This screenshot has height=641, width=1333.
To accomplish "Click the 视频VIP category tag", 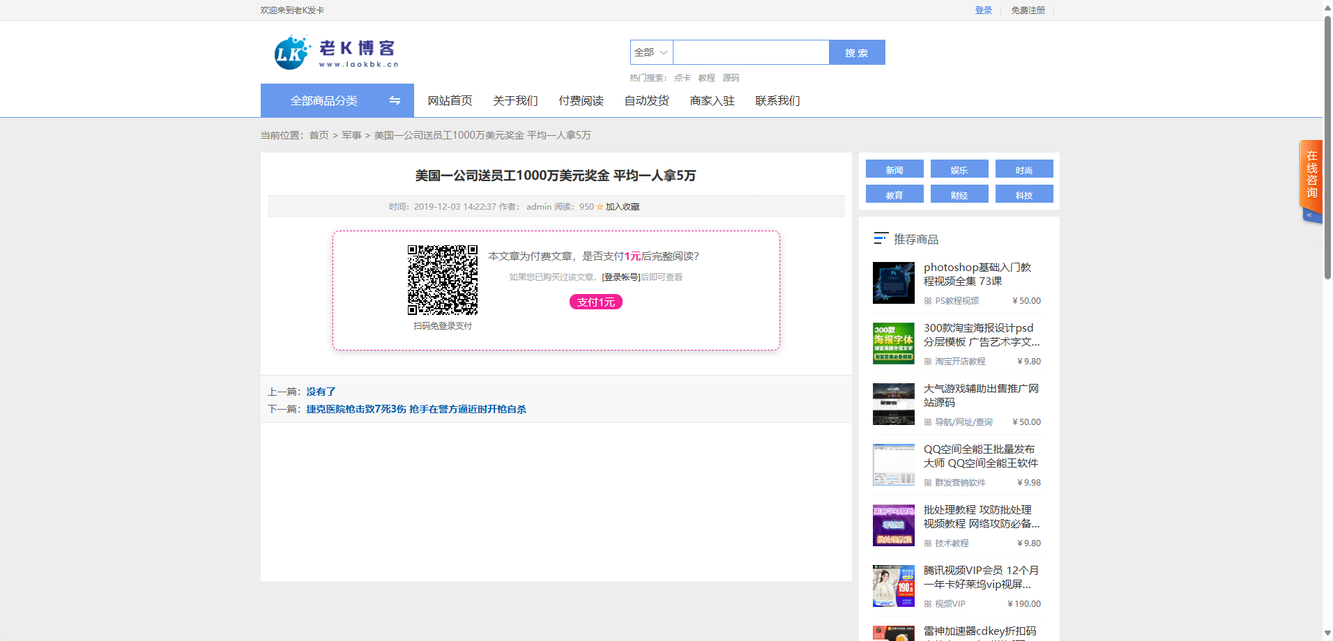I will click(x=950, y=604).
